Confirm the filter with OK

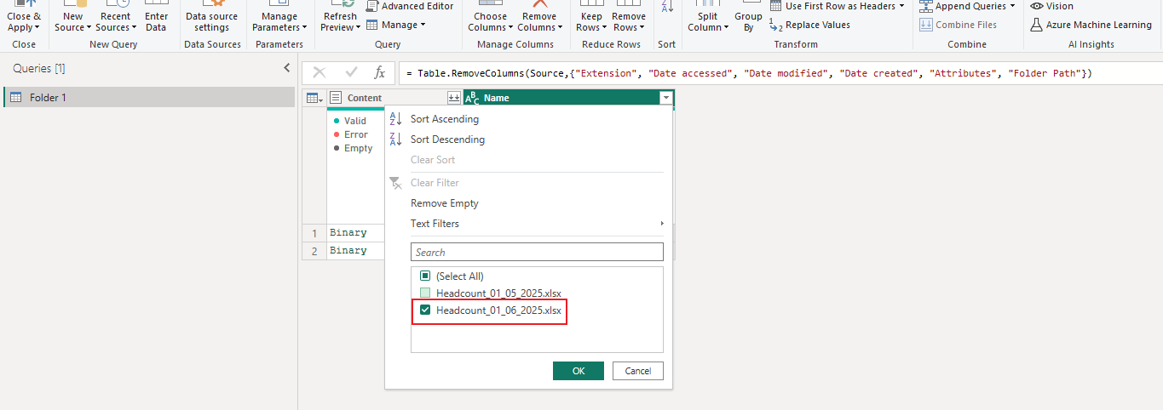(x=579, y=371)
